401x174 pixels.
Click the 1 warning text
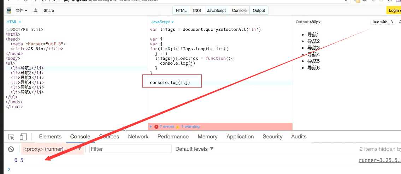pyautogui.click(x=190, y=127)
